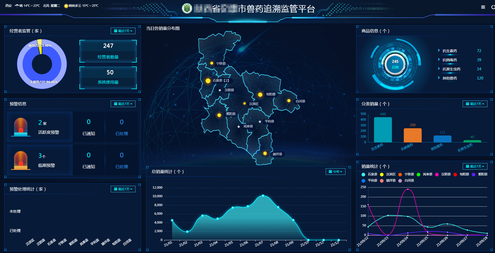Click the green platform emblem logo

(x=187, y=9)
